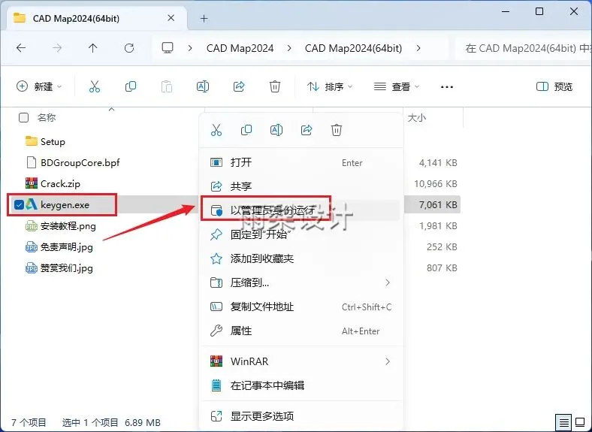Click the search box 在 CAD Map2024(64bit)

[x=524, y=48]
